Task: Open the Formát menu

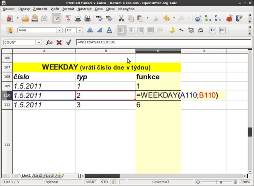Action: click(68, 9)
